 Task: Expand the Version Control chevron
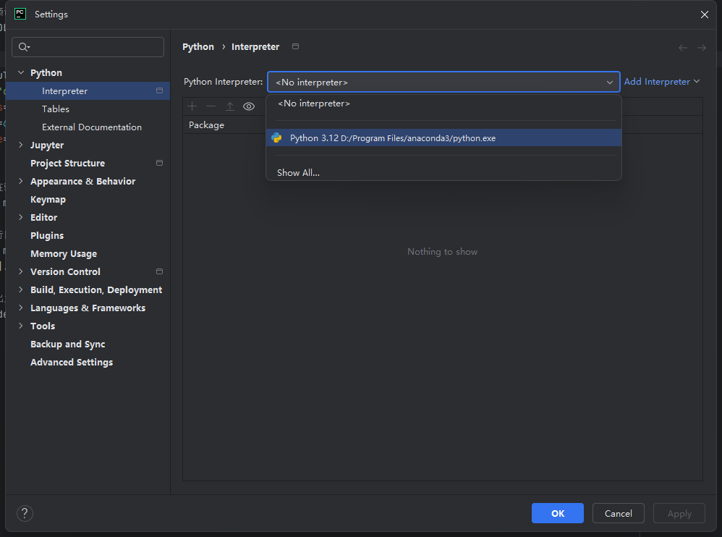(x=21, y=271)
